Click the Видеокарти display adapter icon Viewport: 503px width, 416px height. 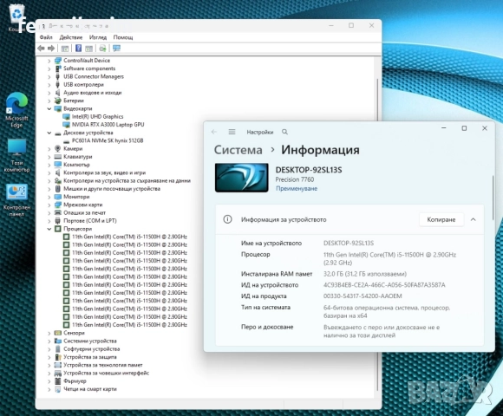click(58, 108)
